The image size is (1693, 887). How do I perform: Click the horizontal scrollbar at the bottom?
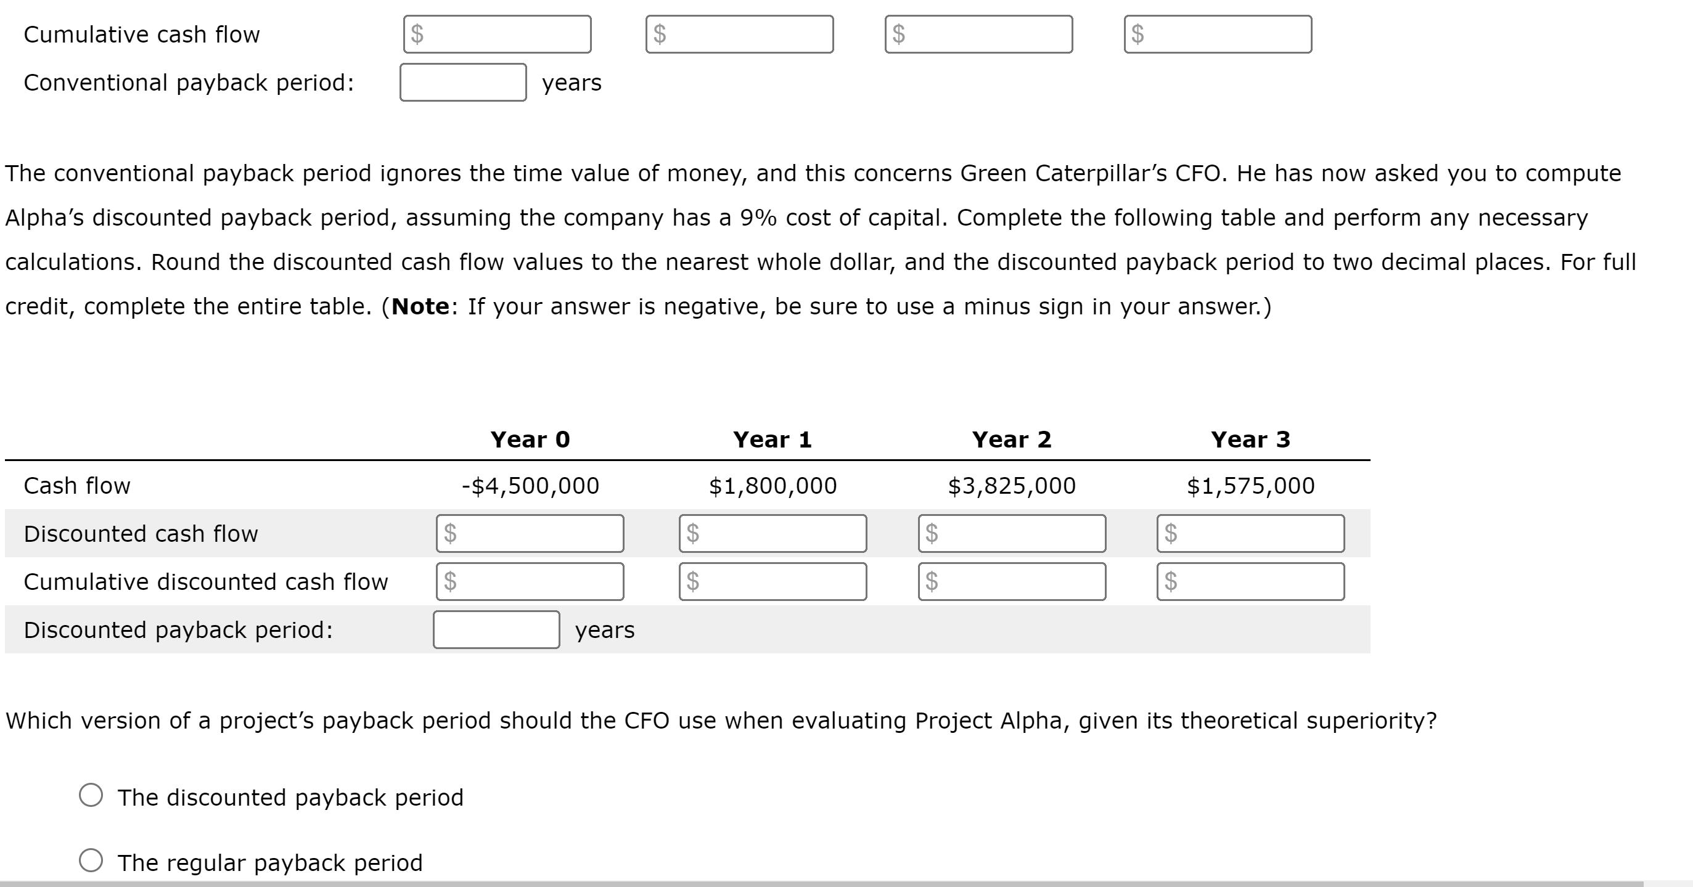pos(846,884)
